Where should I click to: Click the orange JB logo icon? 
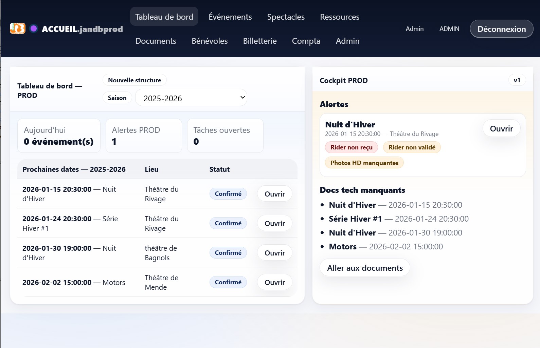pos(18,28)
